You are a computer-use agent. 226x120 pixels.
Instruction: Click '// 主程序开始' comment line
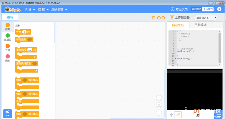[x=185, y=49]
